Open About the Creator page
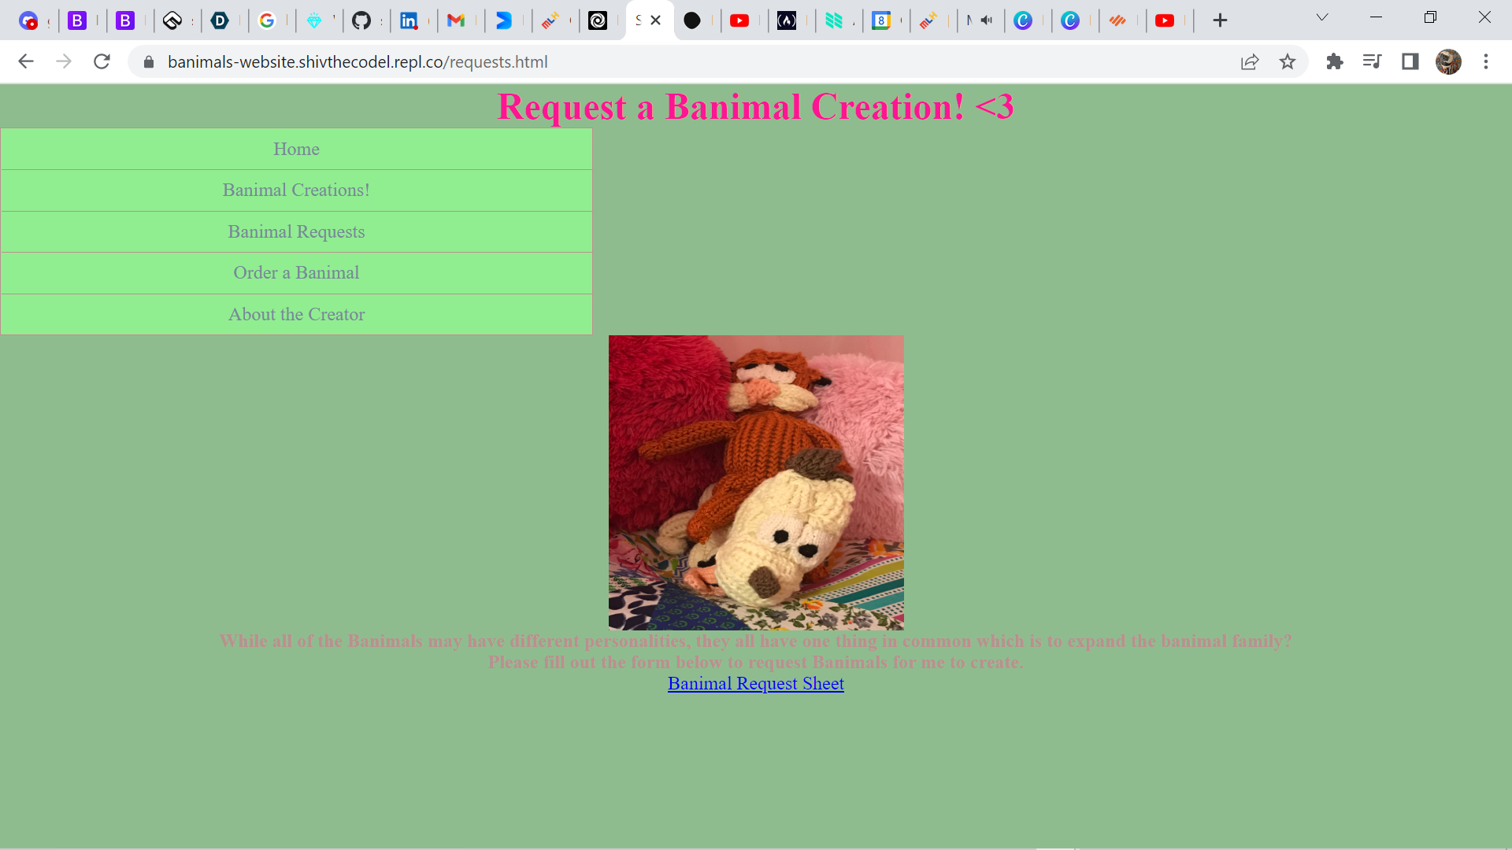This screenshot has height=850, width=1512. coord(296,314)
